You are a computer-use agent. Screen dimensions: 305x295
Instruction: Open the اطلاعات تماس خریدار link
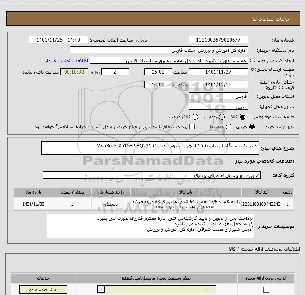(x=67, y=61)
